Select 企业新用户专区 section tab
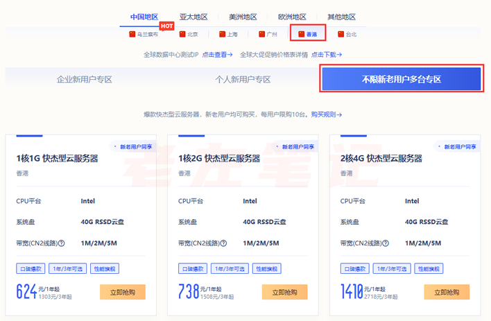Image resolution: width=491 pixels, height=321 pixels. tap(85, 80)
